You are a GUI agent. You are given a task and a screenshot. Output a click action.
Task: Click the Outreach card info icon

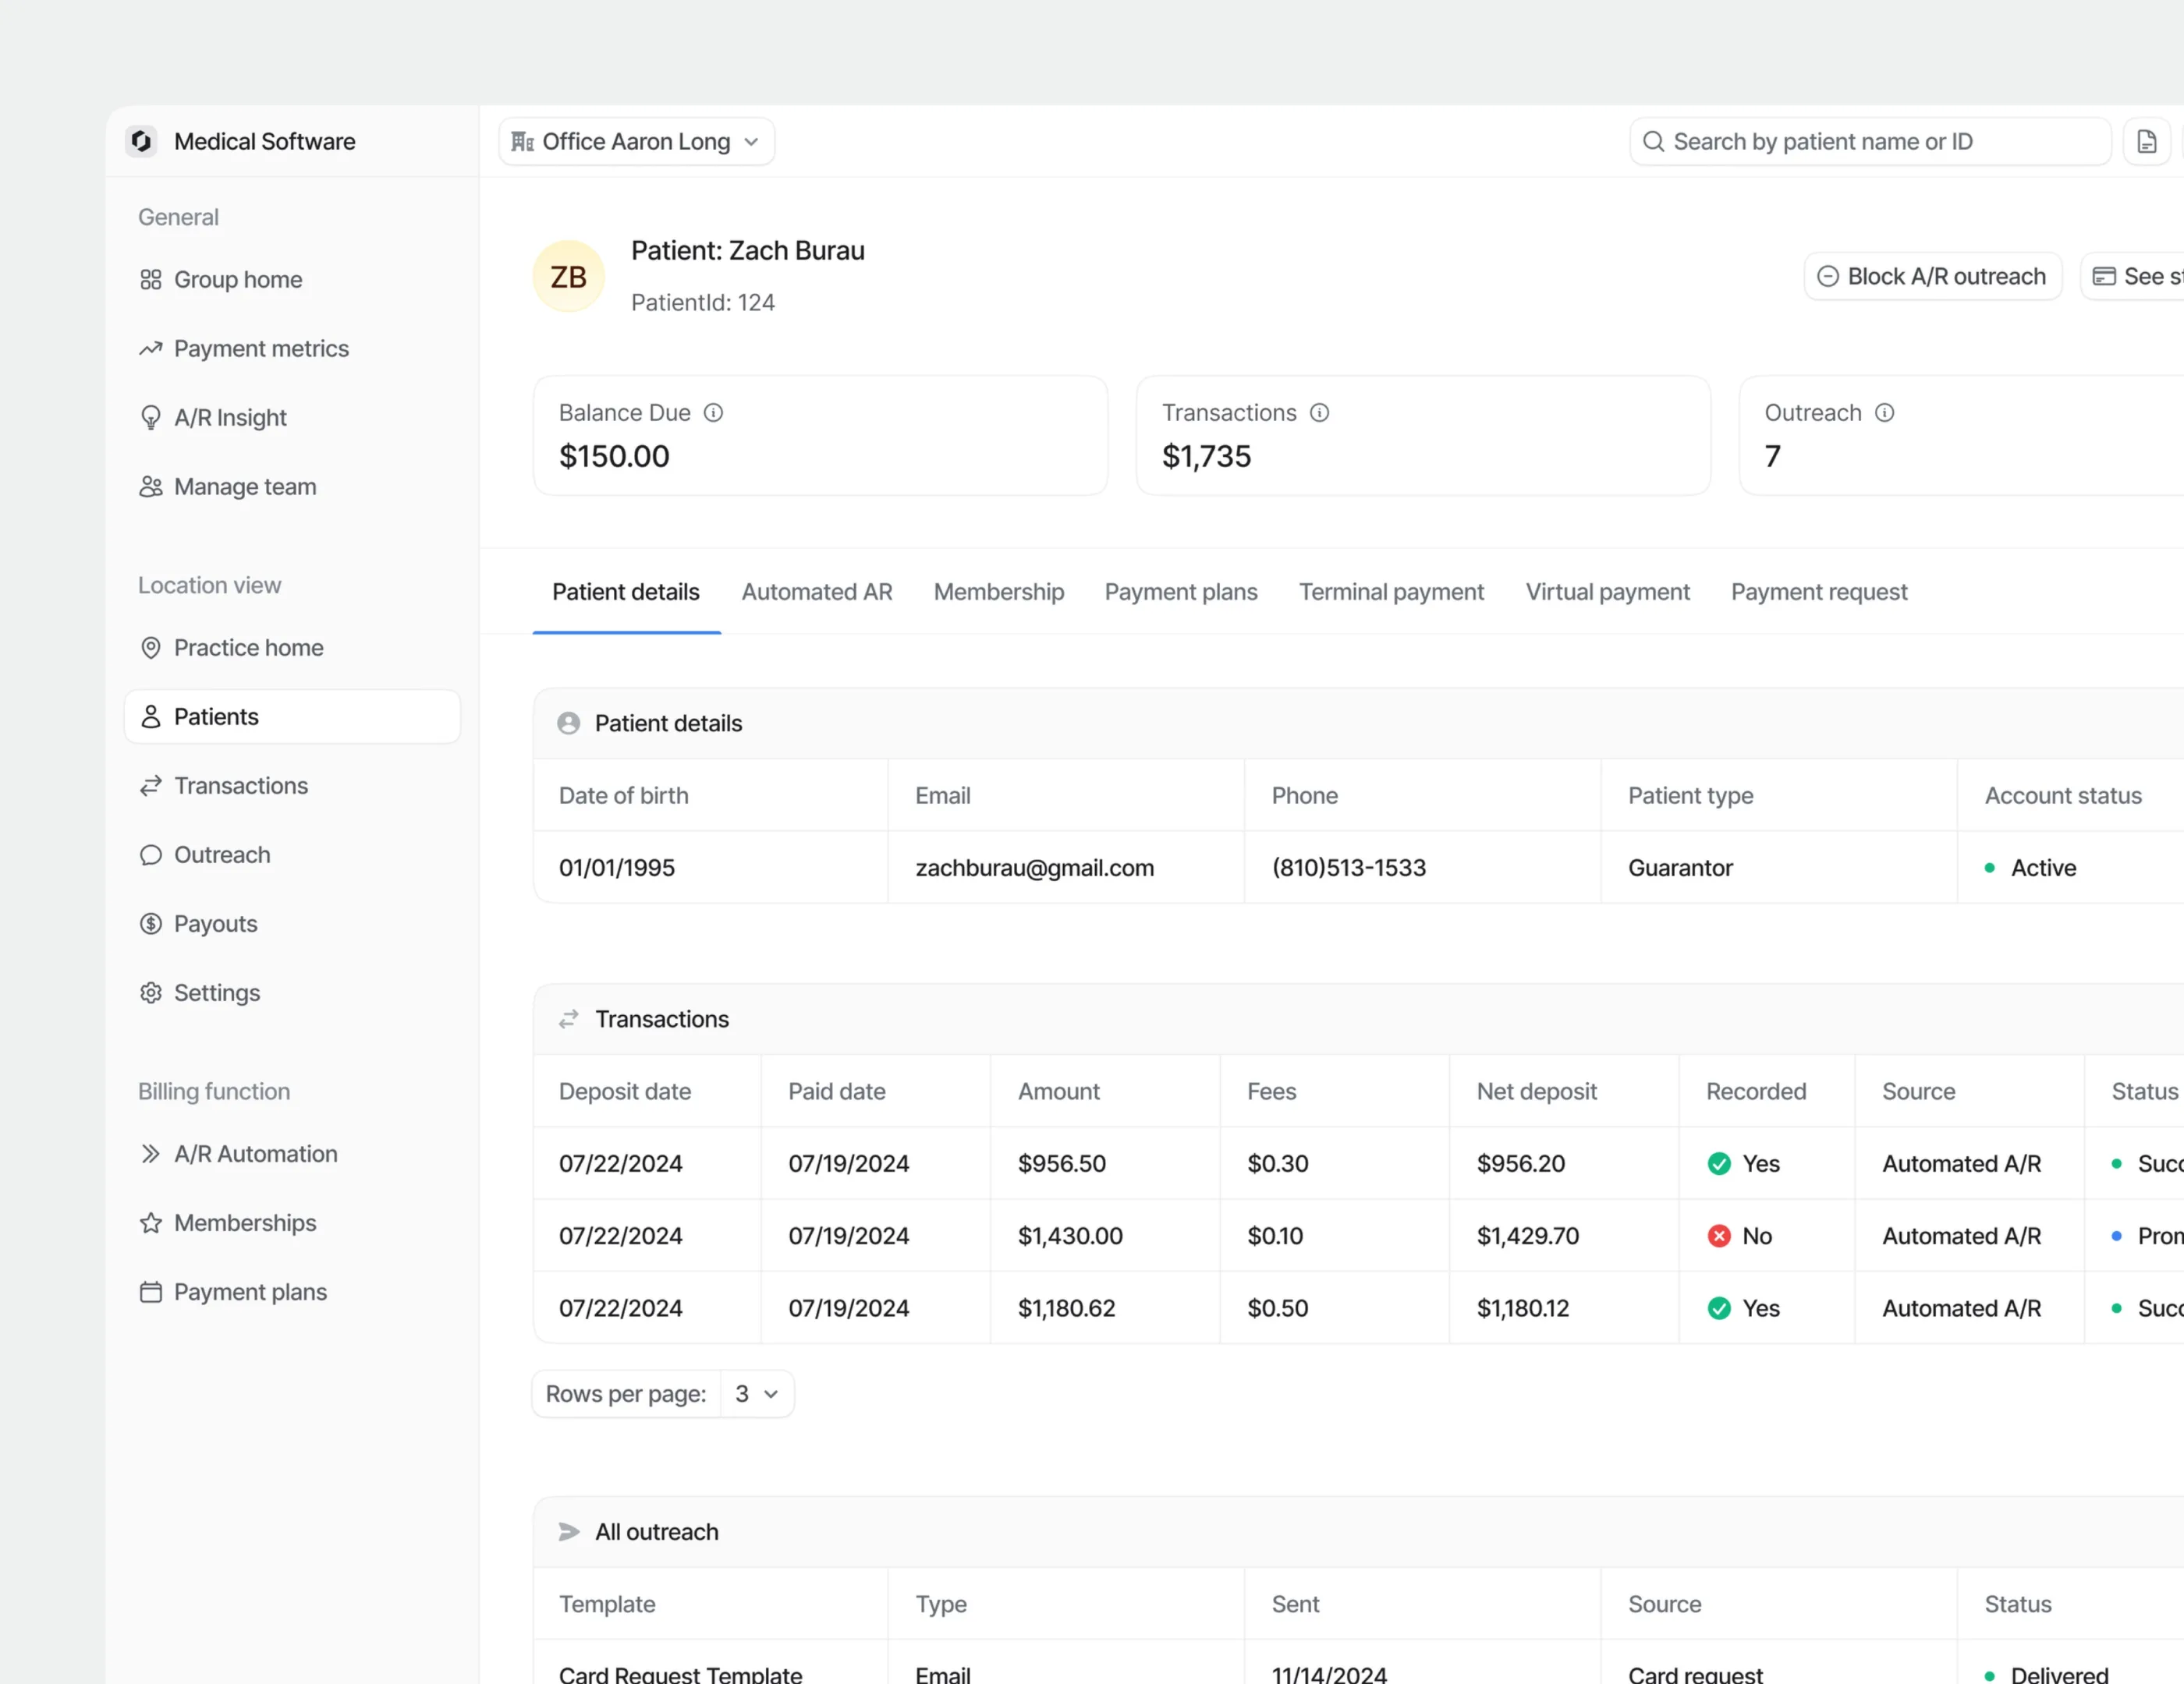pyautogui.click(x=1884, y=412)
